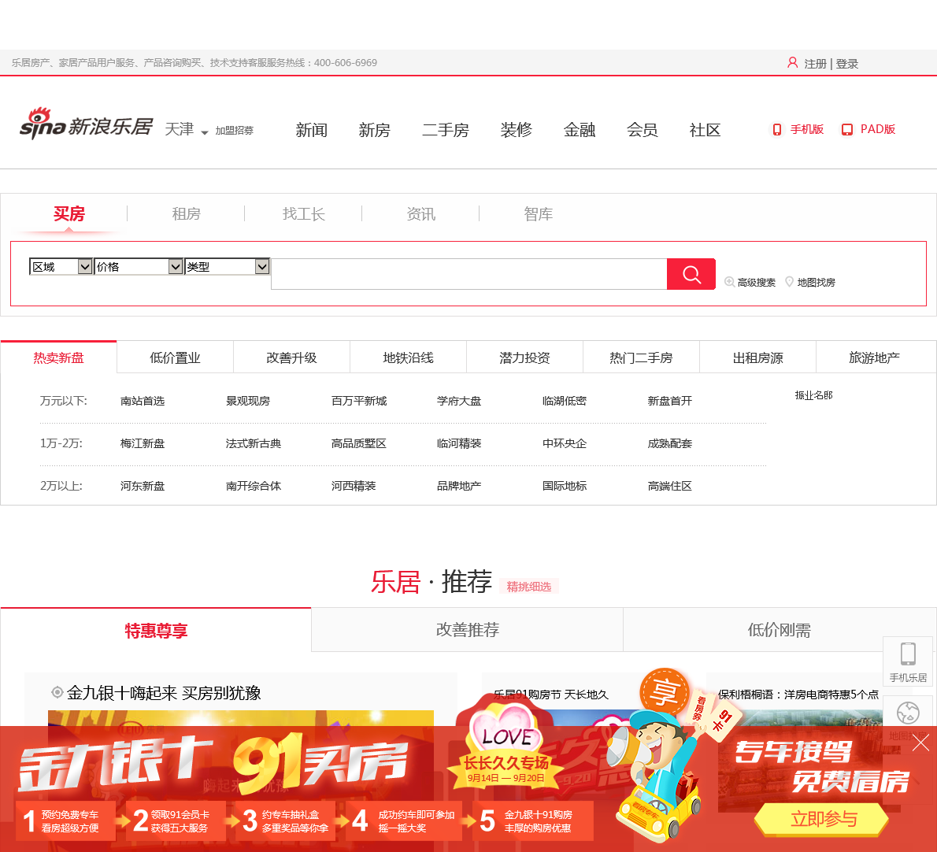
Task: Click the user account icon beside 注册
Action: coord(792,63)
